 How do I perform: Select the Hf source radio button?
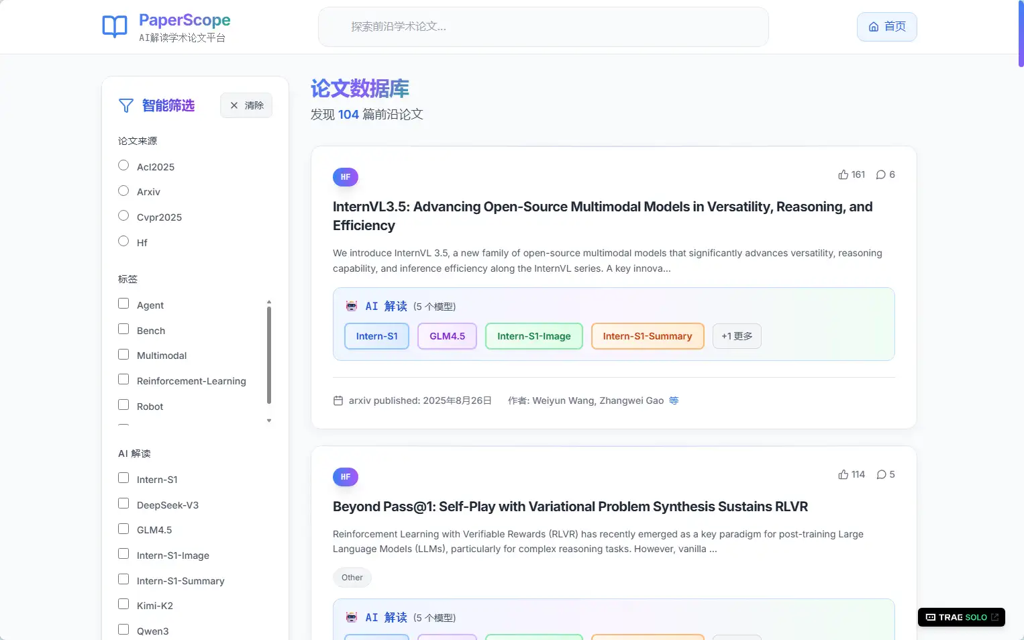123,241
